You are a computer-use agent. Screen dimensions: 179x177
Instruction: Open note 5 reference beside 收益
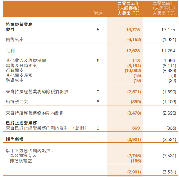pos(98,30)
